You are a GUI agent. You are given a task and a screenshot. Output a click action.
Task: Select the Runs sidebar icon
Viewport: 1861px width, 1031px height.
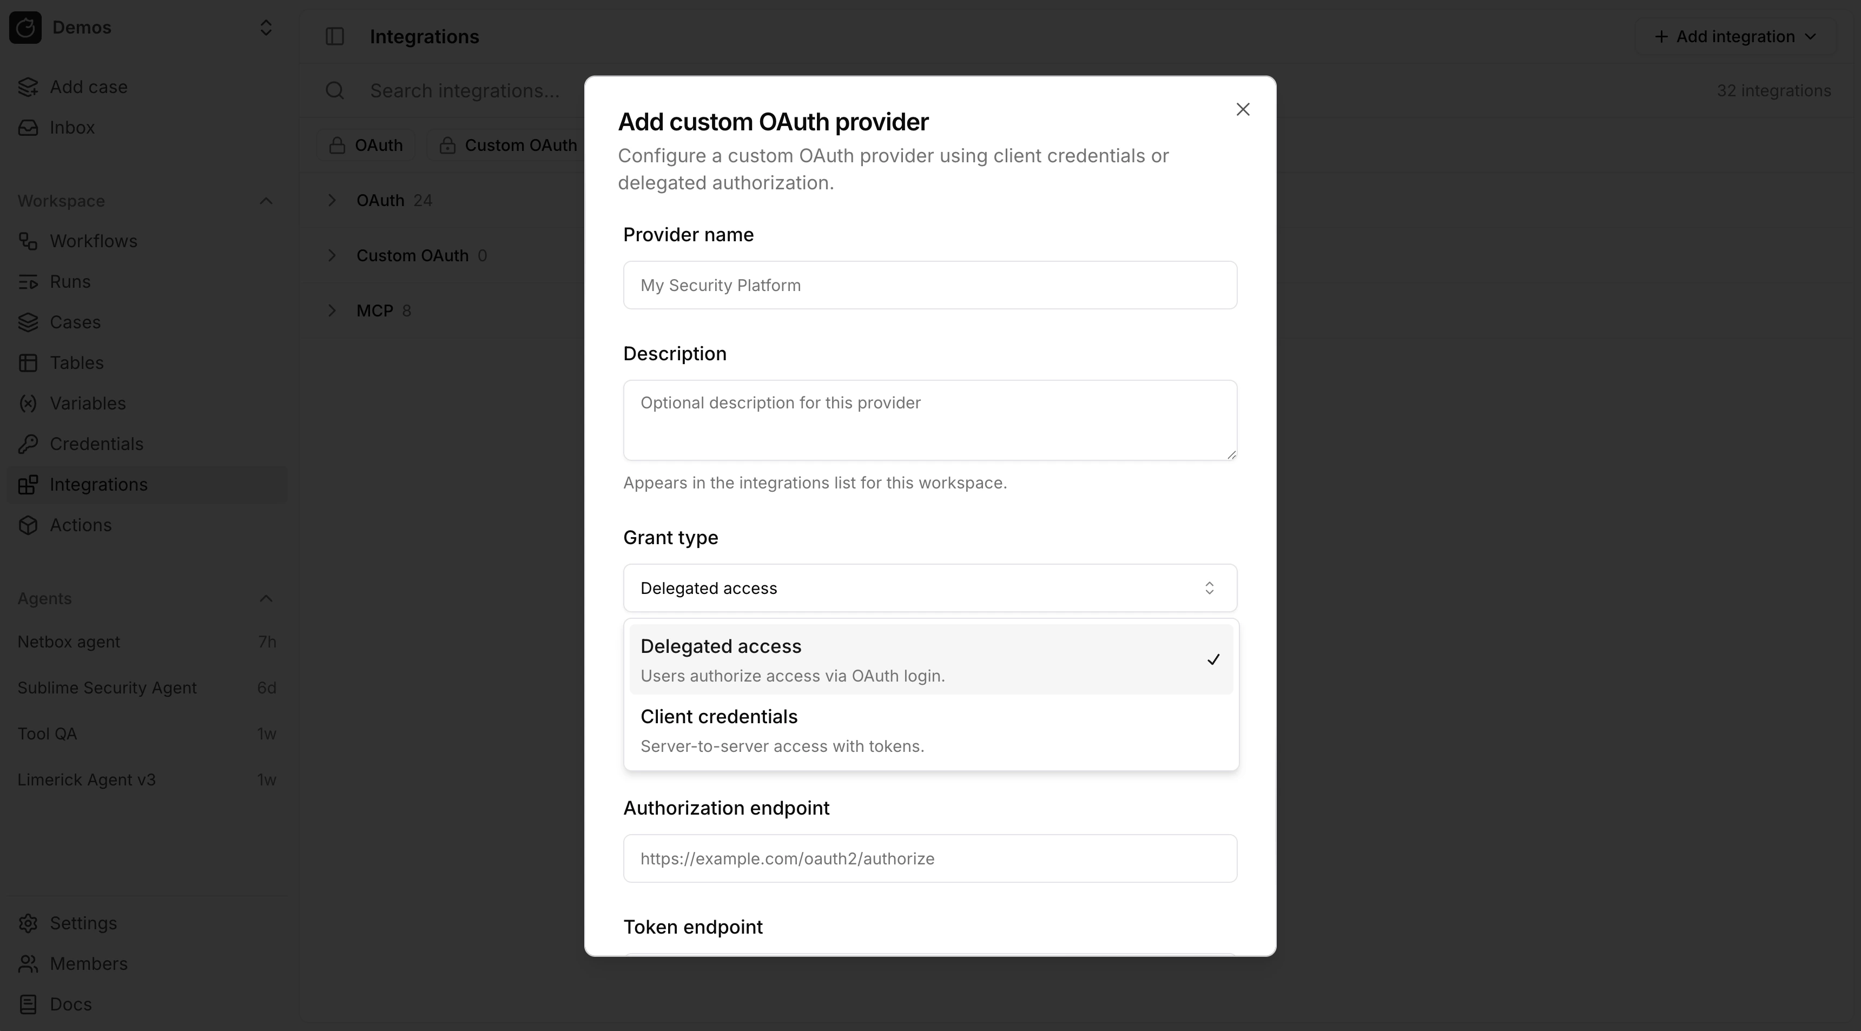29,281
